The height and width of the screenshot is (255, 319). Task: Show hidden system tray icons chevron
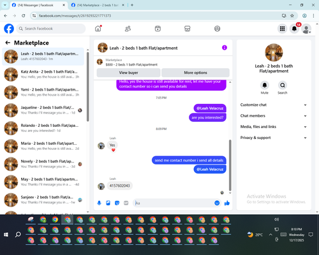271,235
